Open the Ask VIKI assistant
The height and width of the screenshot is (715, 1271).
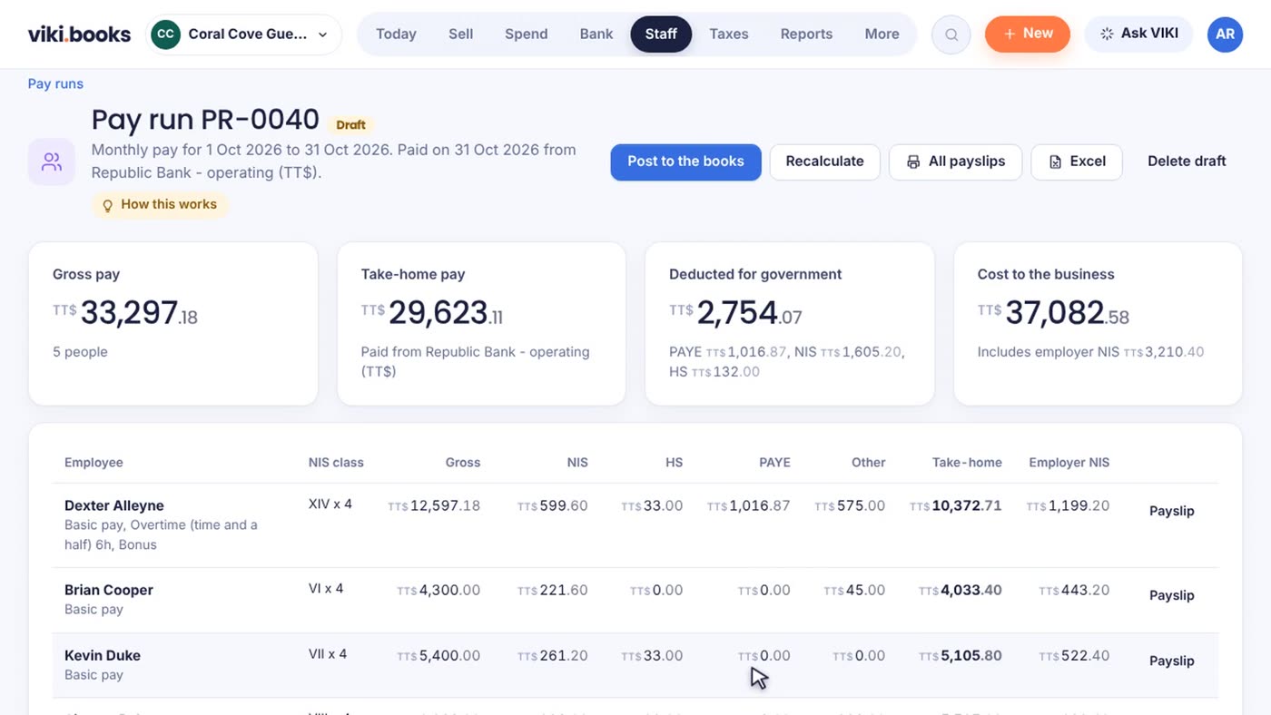click(1138, 34)
